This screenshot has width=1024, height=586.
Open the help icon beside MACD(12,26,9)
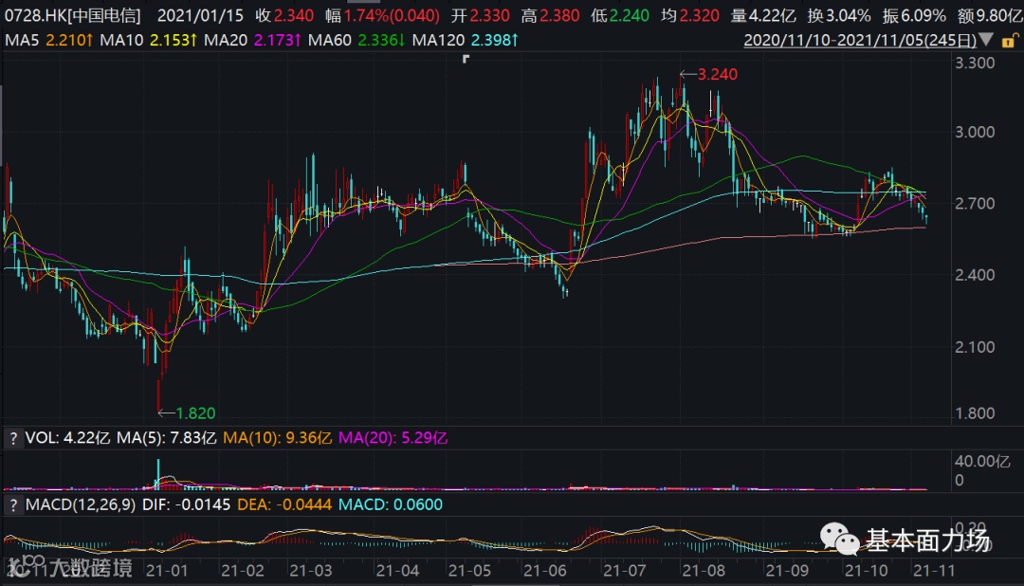13,505
